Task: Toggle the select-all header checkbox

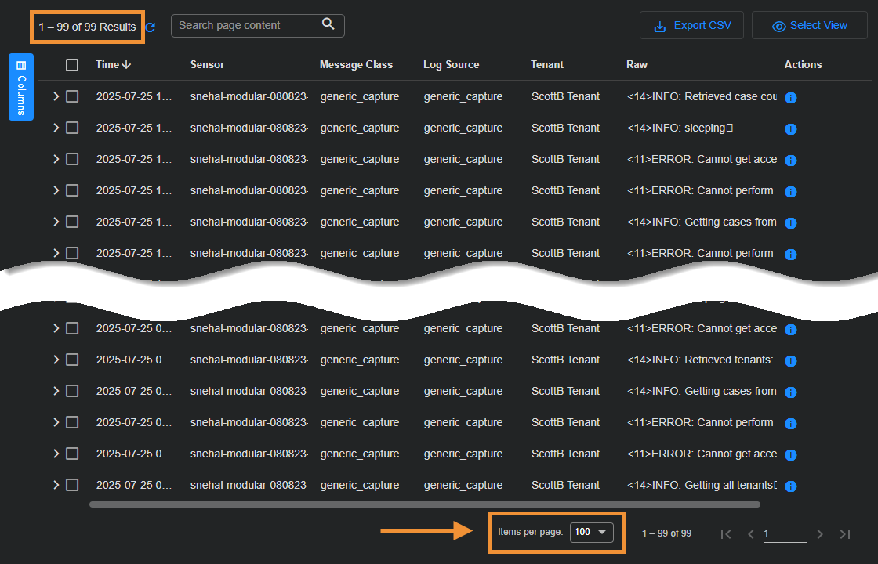Action: tap(72, 65)
